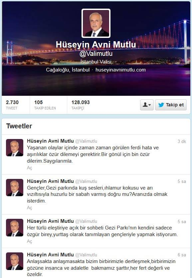Click the large profile photo in header
This screenshot has height=278, width=192.
tap(96, 23)
